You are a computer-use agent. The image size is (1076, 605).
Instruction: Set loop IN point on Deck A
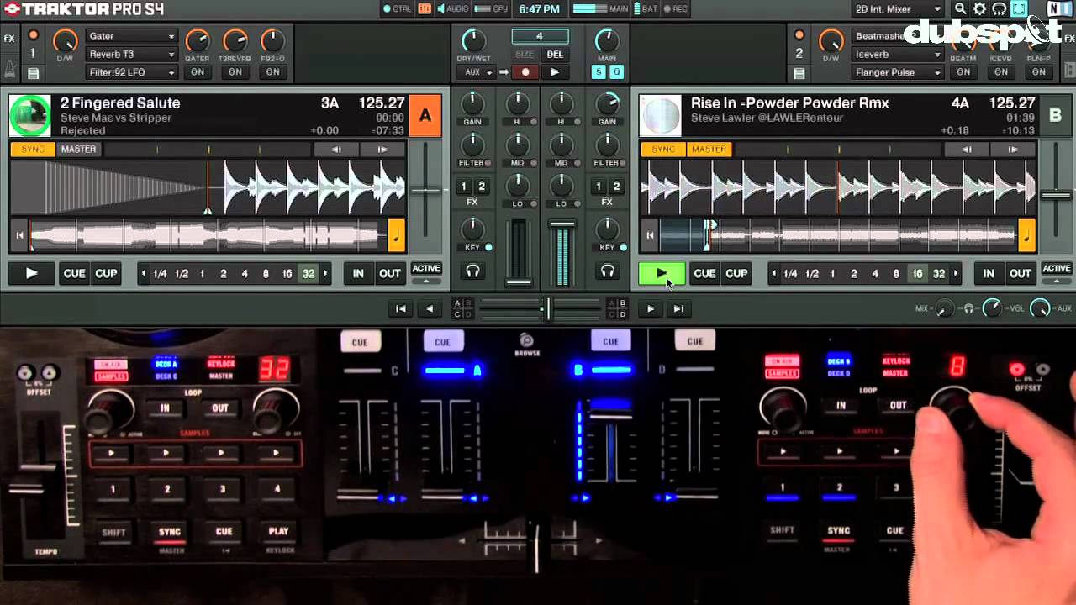pos(358,273)
